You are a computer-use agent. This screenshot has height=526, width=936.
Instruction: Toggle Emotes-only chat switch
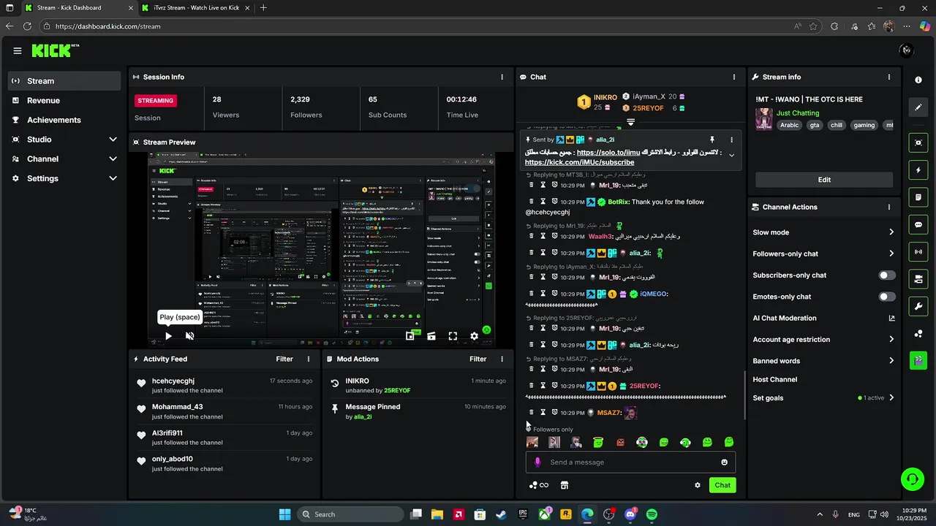886,297
